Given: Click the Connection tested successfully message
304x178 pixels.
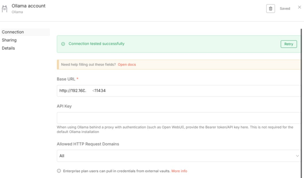Looking at the screenshot, I should (96, 44).
